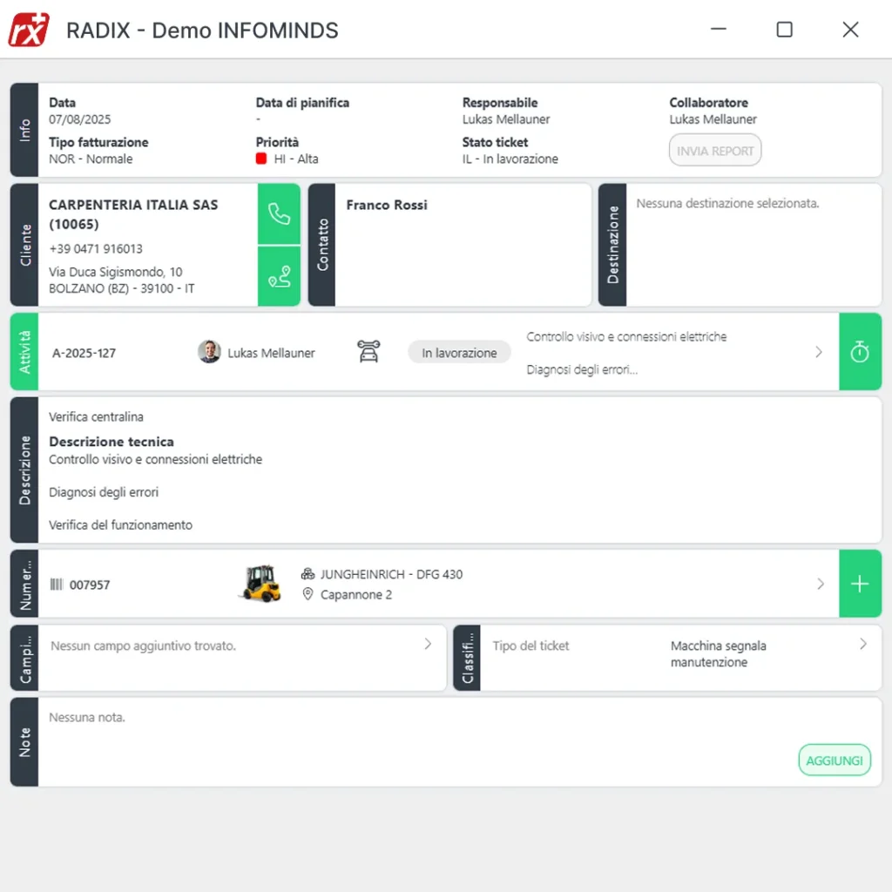Click the barcode icon beside 007957
The image size is (892, 892).
[57, 585]
